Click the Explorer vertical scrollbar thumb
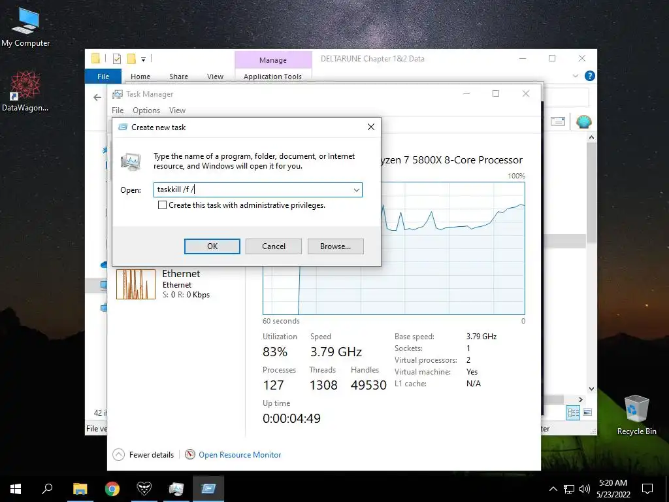The image size is (669, 502). (x=591, y=194)
